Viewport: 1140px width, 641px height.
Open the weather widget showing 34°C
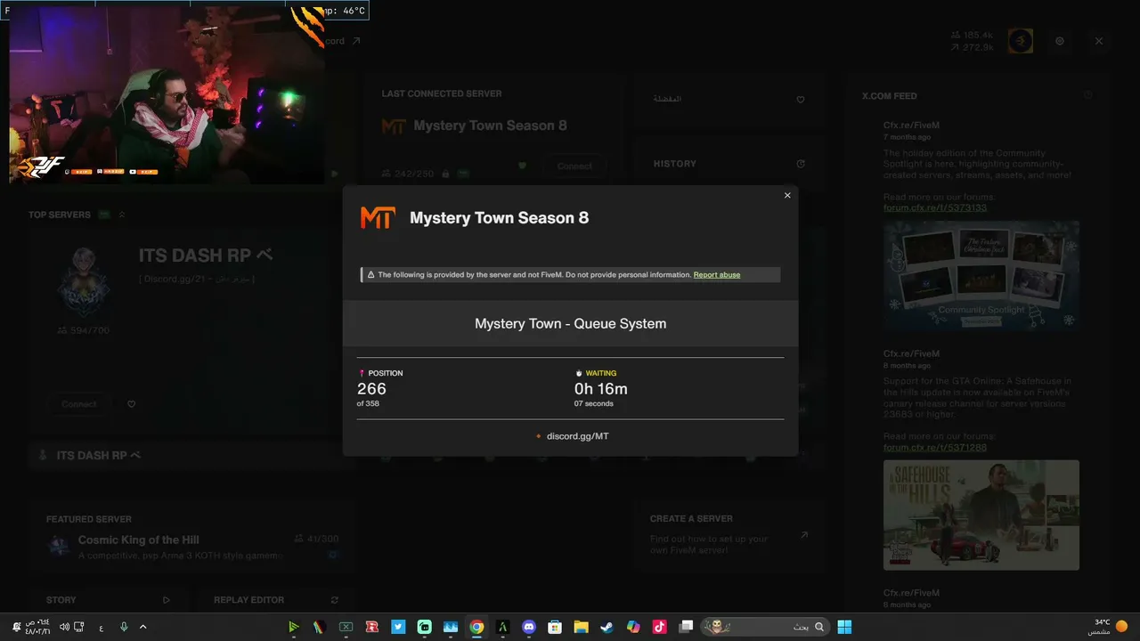1108,627
